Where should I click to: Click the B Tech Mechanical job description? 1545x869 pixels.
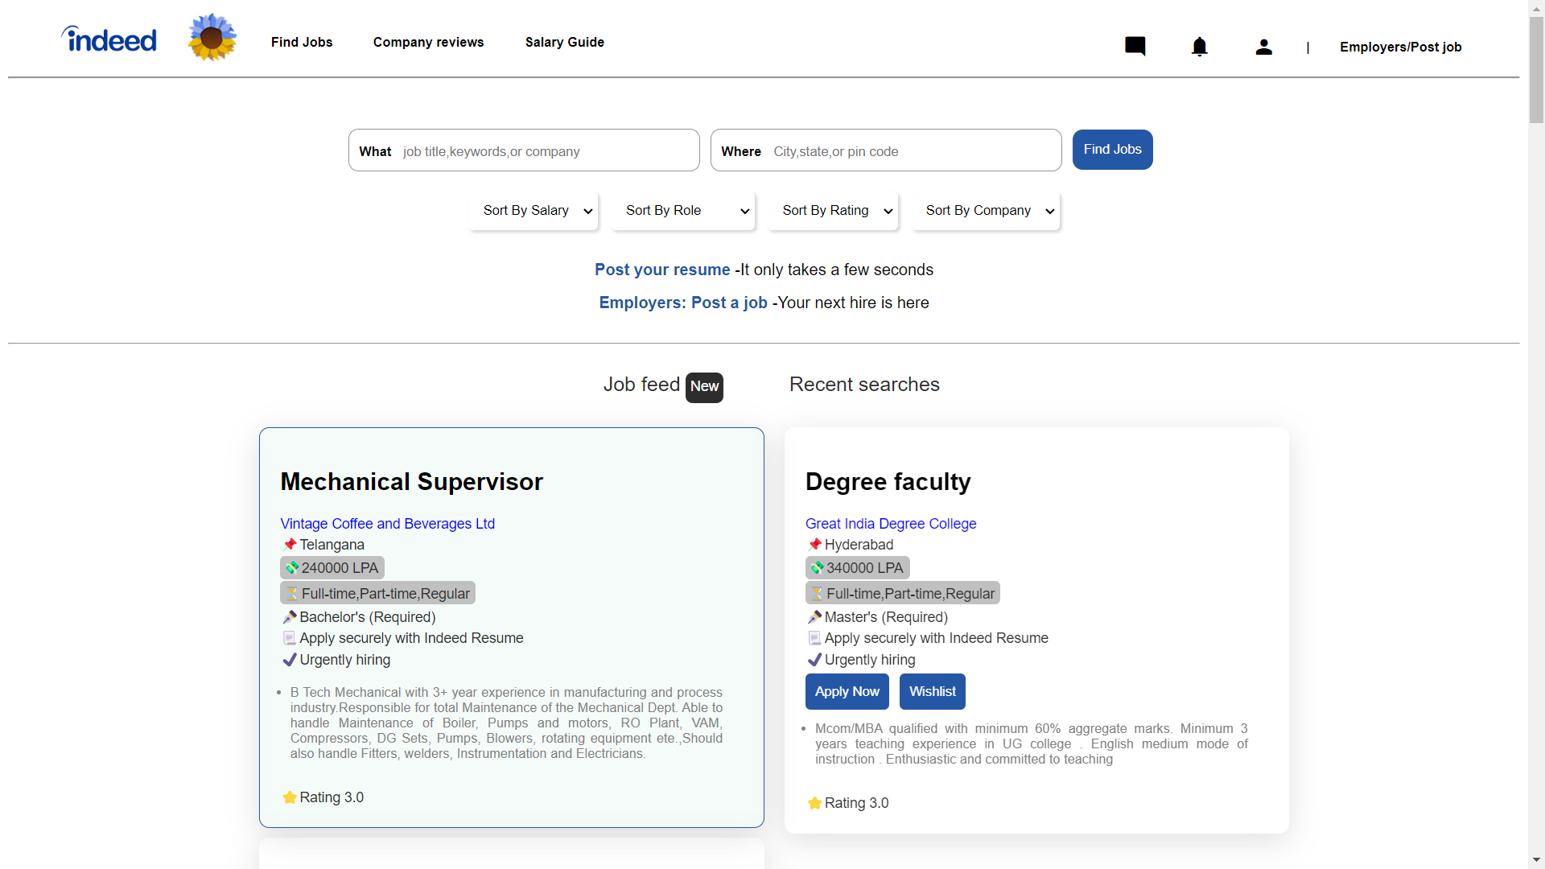tap(506, 723)
